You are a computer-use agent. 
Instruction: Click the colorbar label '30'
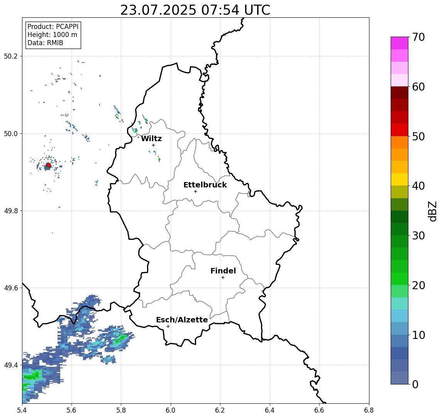tap(418, 236)
